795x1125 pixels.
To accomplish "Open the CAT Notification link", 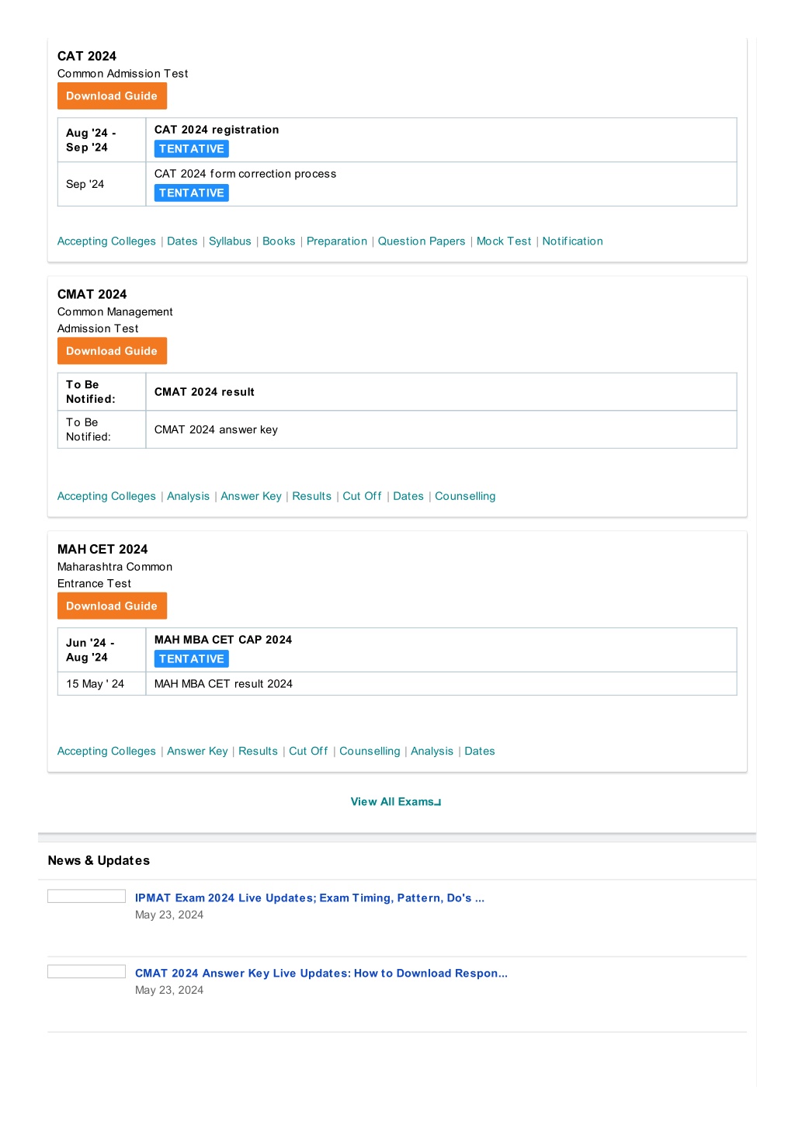I will click(x=572, y=241).
